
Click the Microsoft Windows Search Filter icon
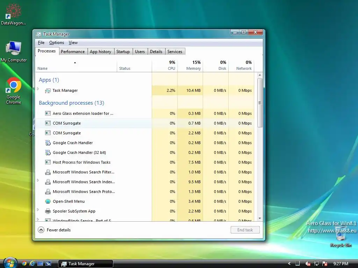48,172
